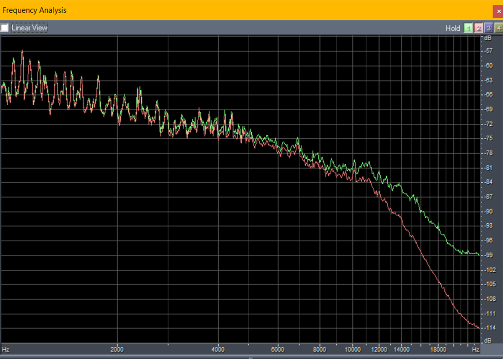Click the -114 dB scale label
The image size is (503, 359).
[x=490, y=328]
